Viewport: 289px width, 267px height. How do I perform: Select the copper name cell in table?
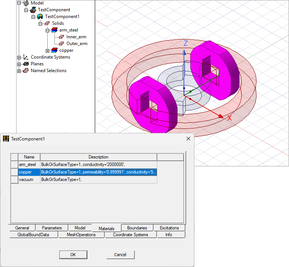click(x=29, y=172)
